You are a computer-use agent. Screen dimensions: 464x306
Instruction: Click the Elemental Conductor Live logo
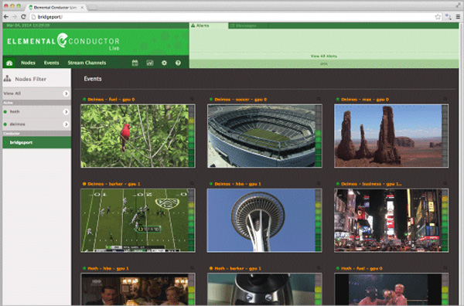[63, 42]
